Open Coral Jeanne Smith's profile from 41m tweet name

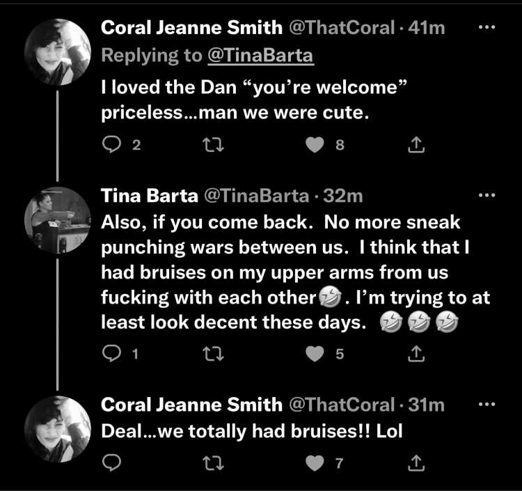tap(192, 27)
